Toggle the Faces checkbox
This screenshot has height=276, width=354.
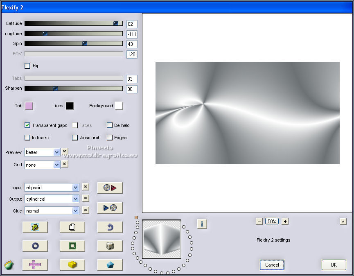(x=75, y=125)
